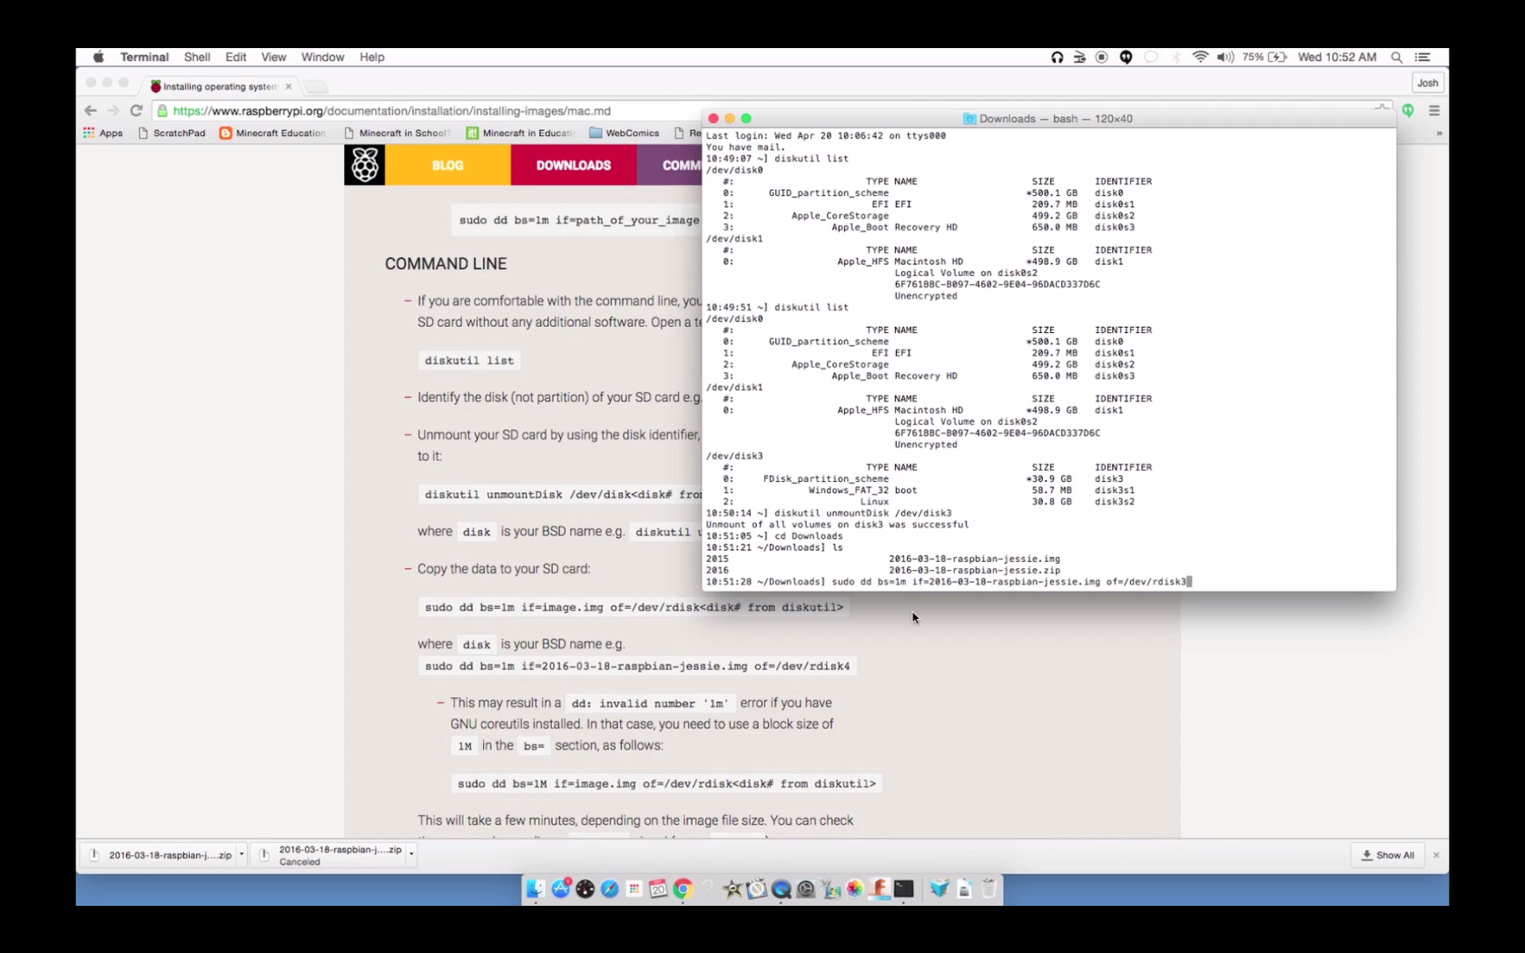The image size is (1525, 953).
Task: Open a new Chrome tab
Action: coord(315,86)
